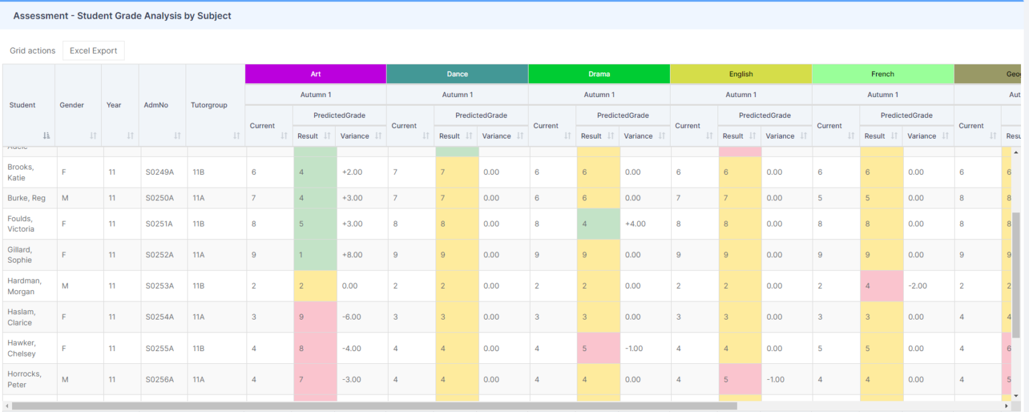Image resolution: width=1029 pixels, height=412 pixels.
Task: Select the Drama subject header
Action: click(599, 74)
